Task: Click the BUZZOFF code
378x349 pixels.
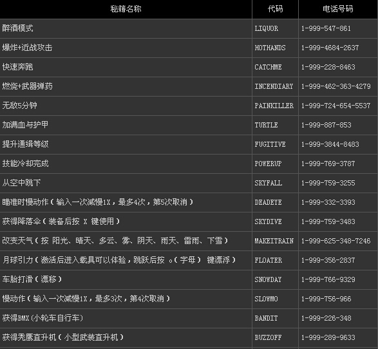Action: tap(268, 337)
